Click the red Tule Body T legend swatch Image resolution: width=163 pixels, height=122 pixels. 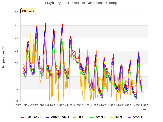coord(23,117)
